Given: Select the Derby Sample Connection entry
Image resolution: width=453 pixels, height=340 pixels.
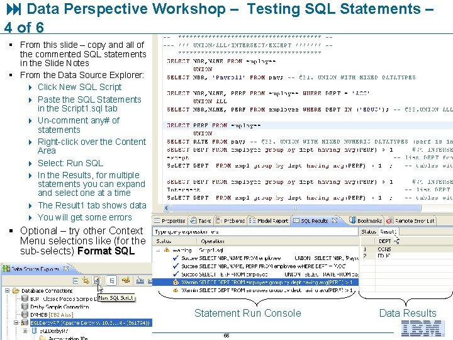Looking at the screenshot, I should [59, 307].
